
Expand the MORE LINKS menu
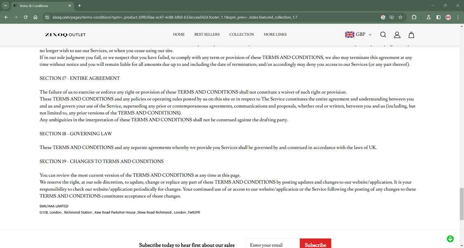pos(275,35)
